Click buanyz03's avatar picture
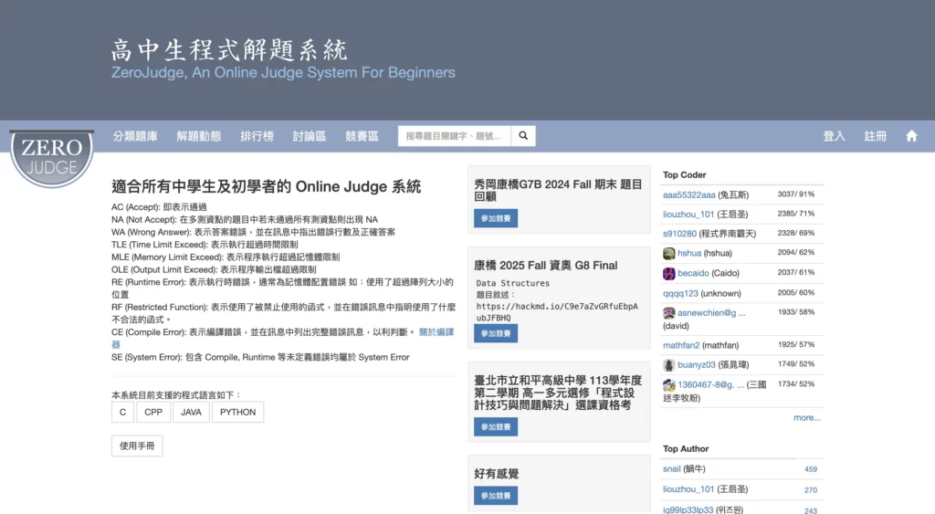The width and height of the screenshot is (935, 514). pos(669,365)
